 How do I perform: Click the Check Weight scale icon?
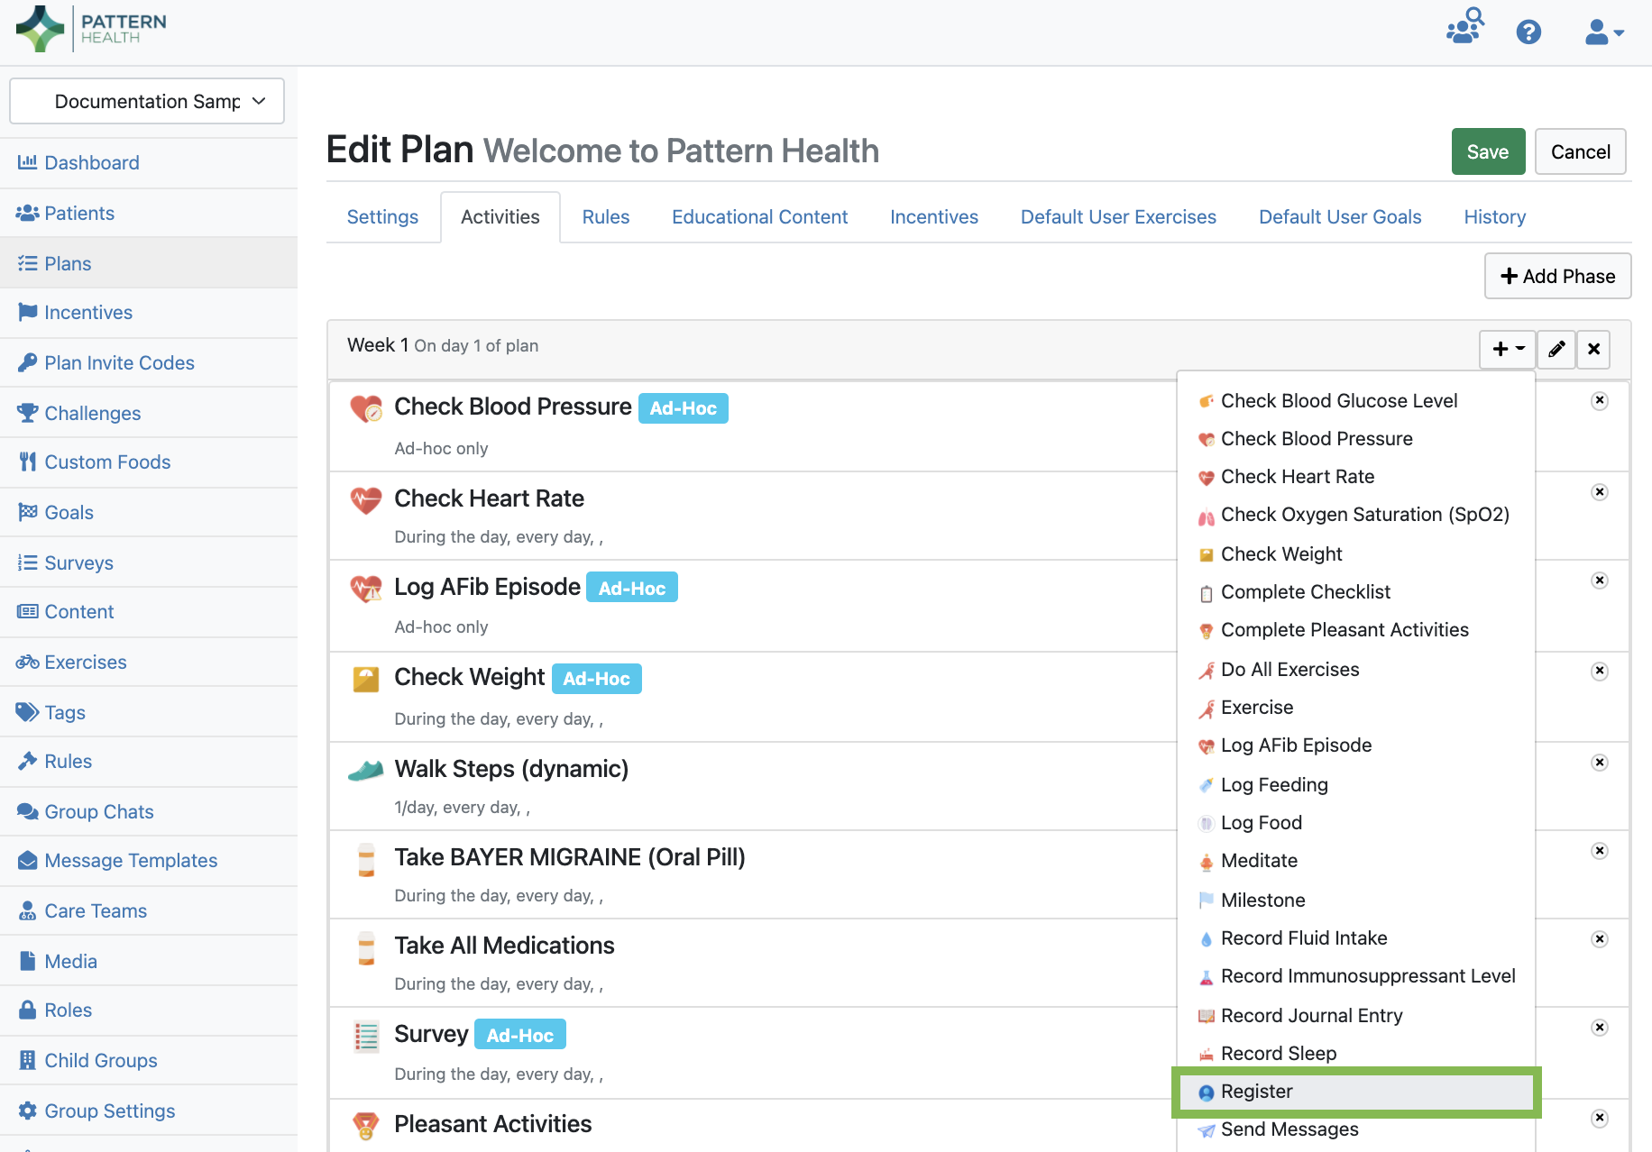[365, 679]
